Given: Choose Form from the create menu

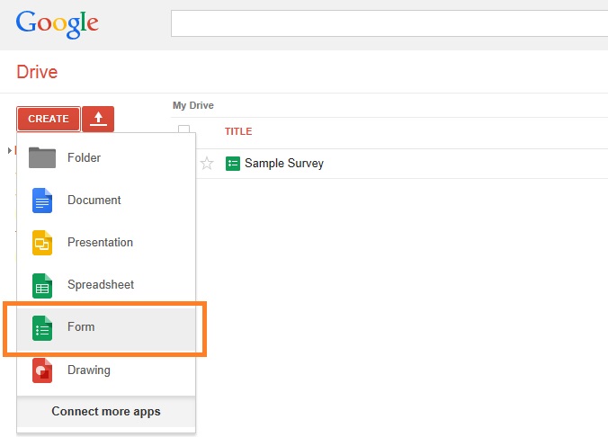Looking at the screenshot, I should coord(106,328).
